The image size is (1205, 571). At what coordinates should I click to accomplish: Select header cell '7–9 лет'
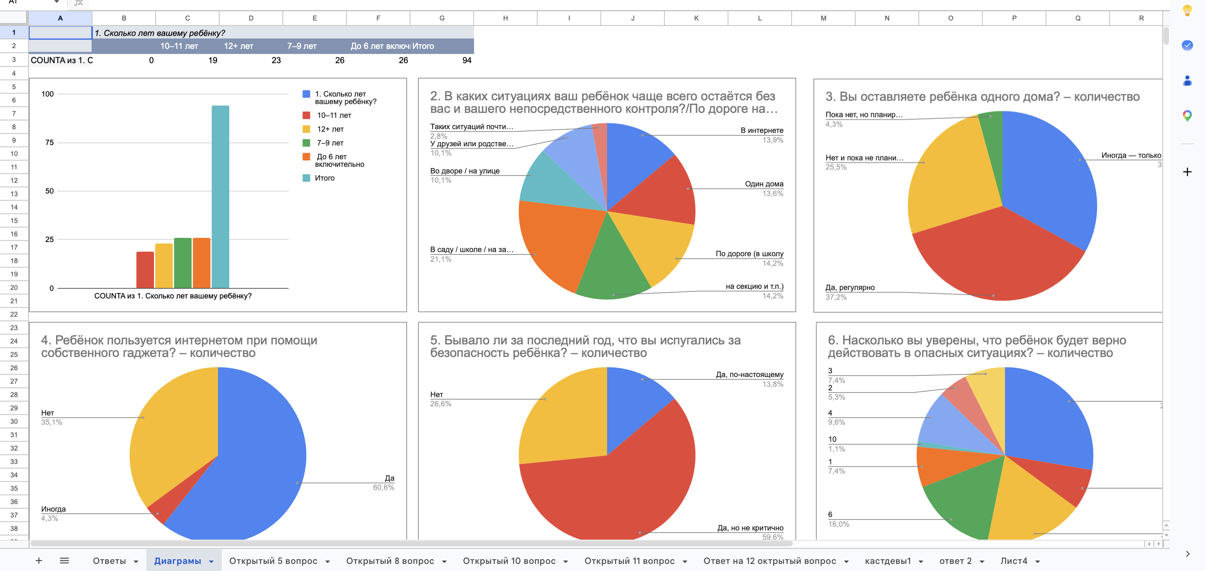click(x=314, y=46)
